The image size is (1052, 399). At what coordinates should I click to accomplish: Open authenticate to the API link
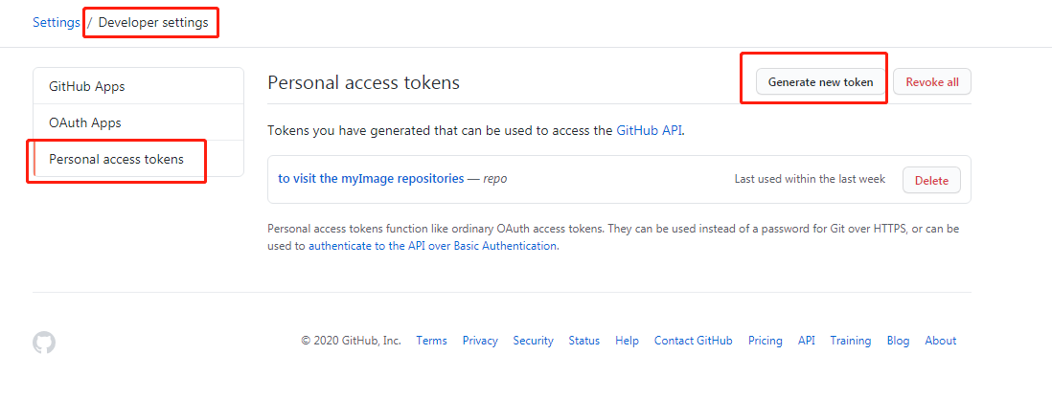pyautogui.click(x=432, y=246)
